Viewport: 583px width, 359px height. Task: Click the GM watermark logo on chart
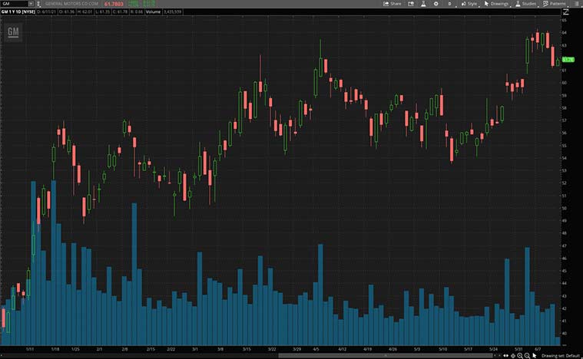point(13,31)
